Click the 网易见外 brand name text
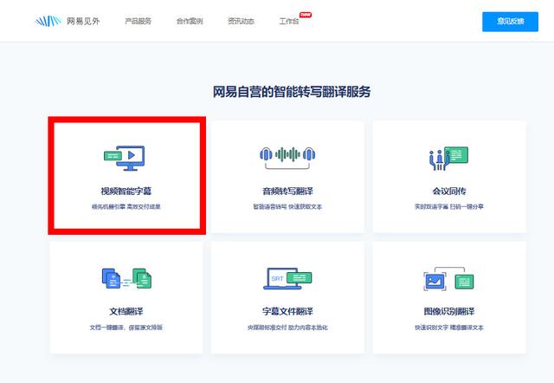The width and height of the screenshot is (554, 383). tap(83, 21)
